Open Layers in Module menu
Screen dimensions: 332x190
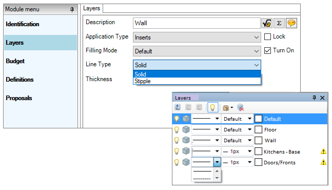[41, 43]
